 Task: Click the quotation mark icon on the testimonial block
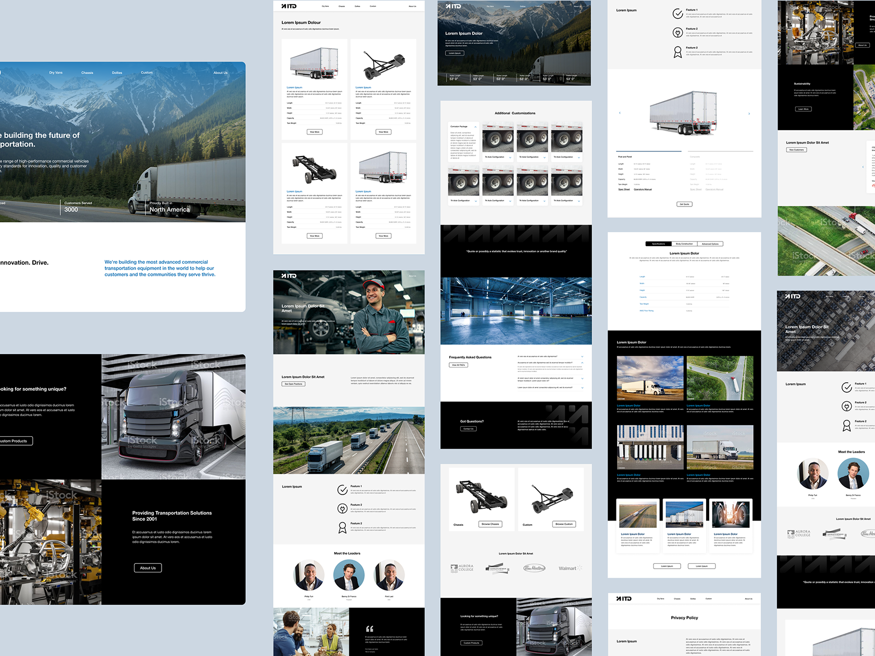click(370, 628)
